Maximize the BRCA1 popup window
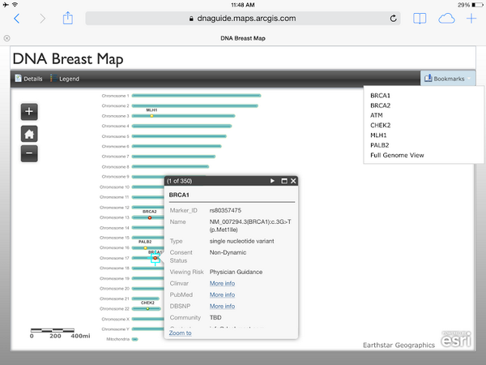This screenshot has width=486, height=365. (284, 181)
